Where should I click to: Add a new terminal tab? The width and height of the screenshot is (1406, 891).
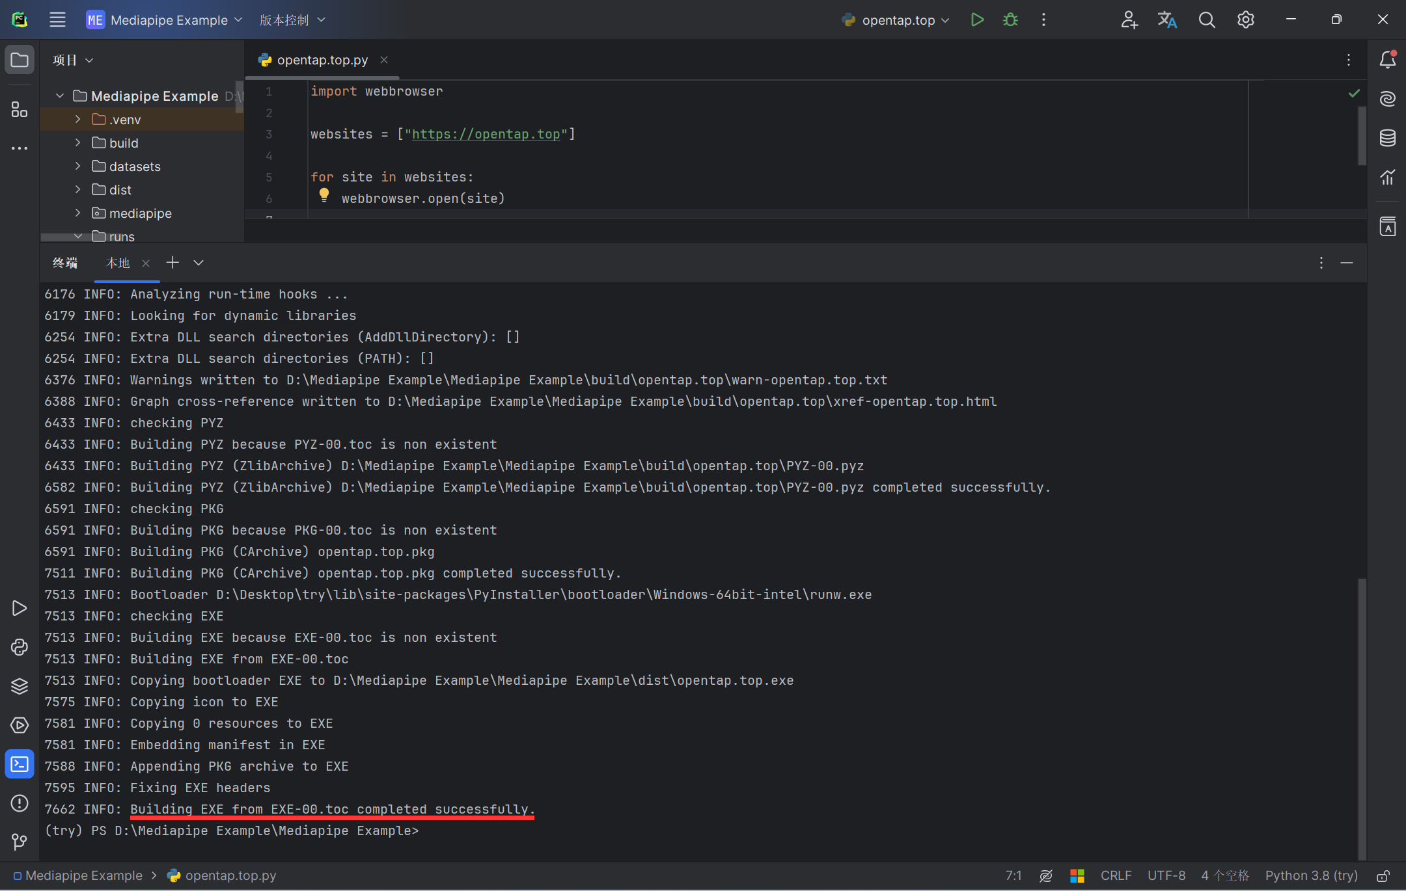click(172, 263)
